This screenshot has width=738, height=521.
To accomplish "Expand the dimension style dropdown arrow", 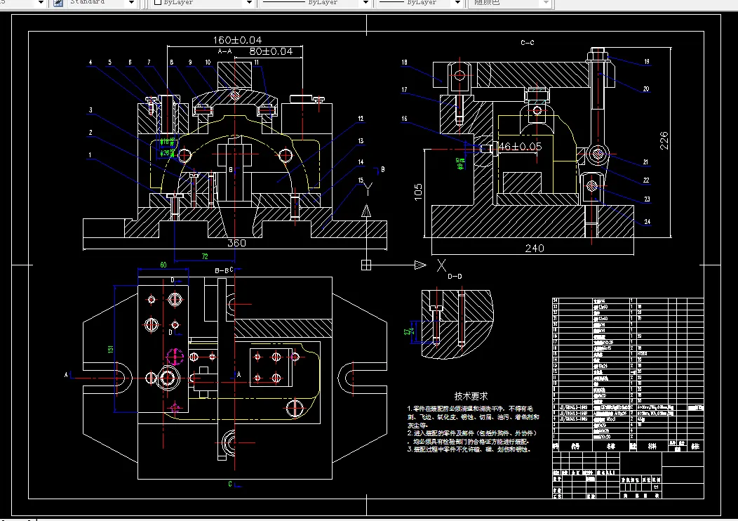I will click(41, 3).
